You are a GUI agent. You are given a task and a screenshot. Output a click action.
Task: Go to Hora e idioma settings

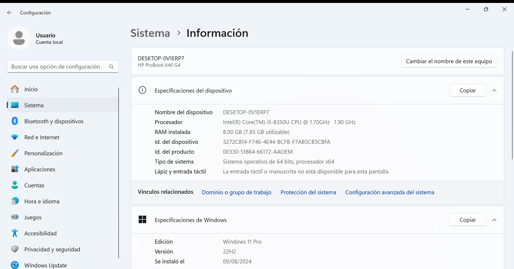tap(42, 201)
